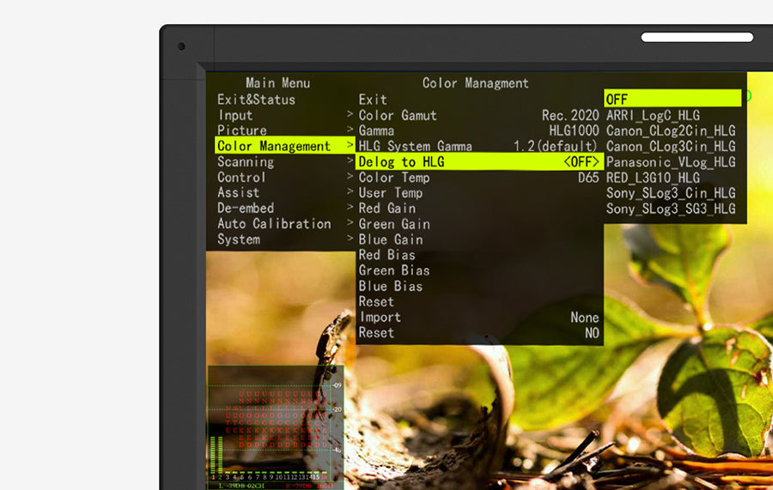Viewport: 773px width, 490px height.
Task: Click the audio level meter overlay
Action: (276, 426)
